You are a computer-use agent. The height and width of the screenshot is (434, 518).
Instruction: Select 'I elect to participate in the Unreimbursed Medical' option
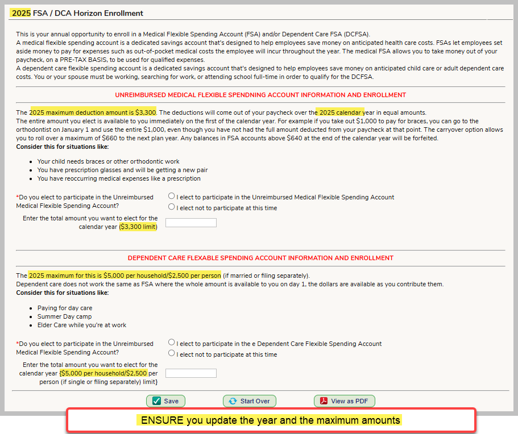pos(171,196)
